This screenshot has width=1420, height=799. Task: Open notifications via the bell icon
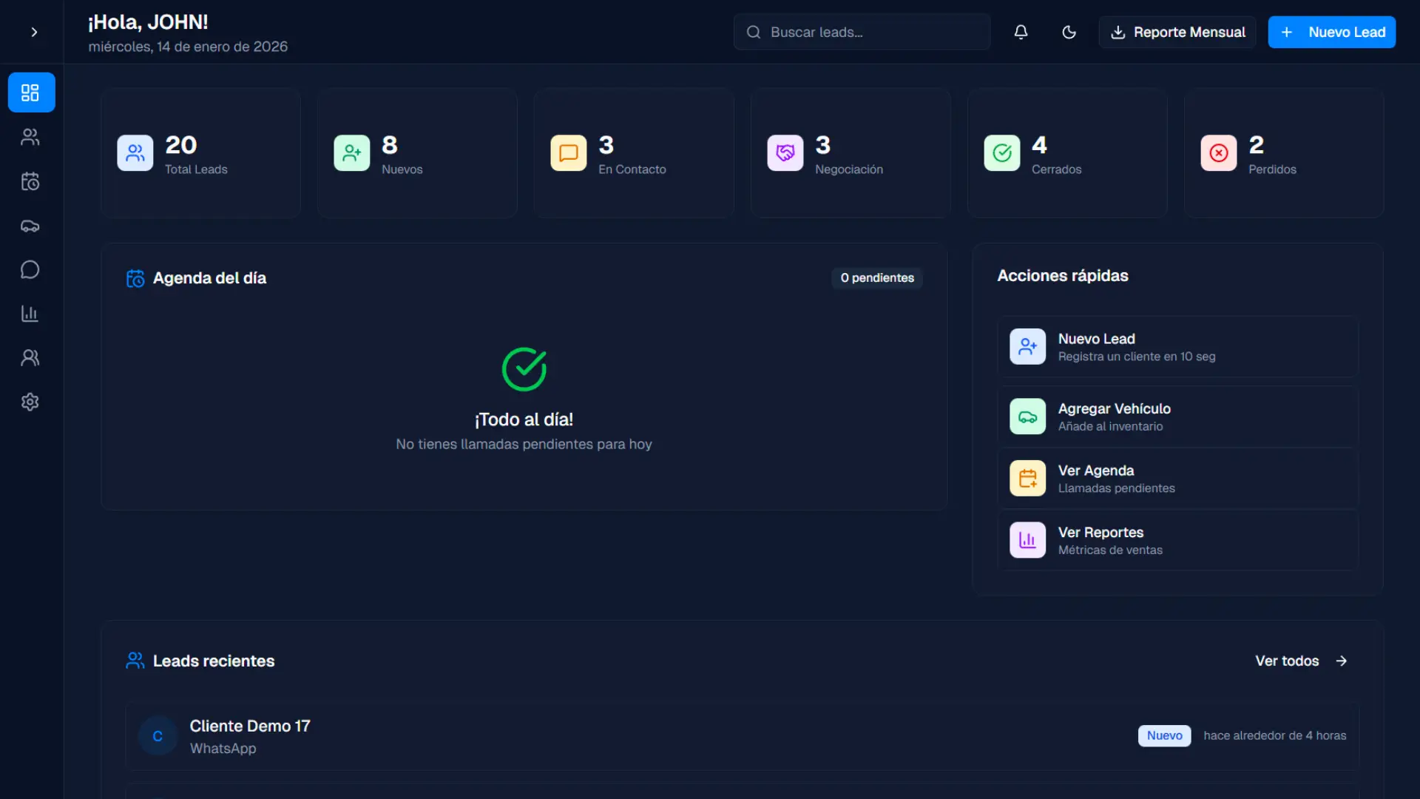click(x=1021, y=32)
